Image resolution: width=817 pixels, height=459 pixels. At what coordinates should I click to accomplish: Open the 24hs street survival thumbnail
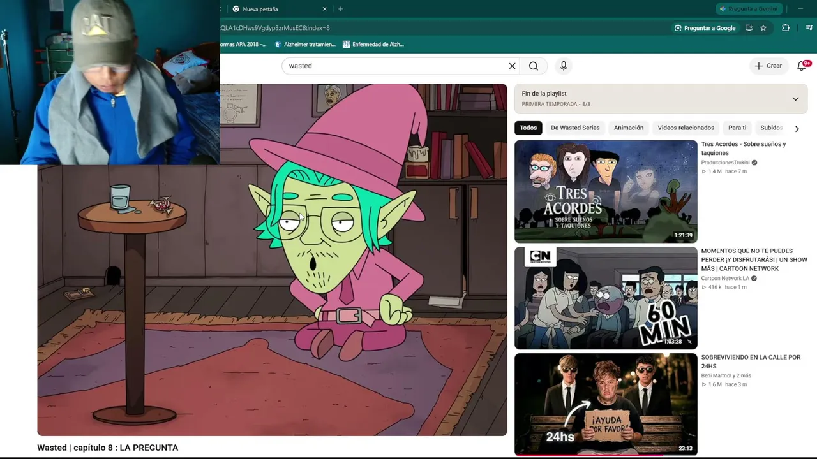tap(606, 405)
